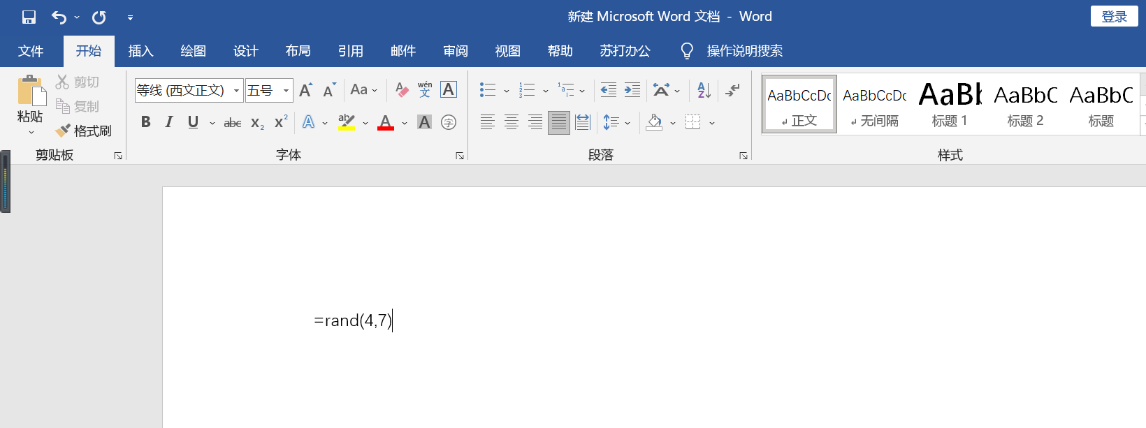Undo the last action
The width and height of the screenshot is (1146, 428).
[59, 17]
